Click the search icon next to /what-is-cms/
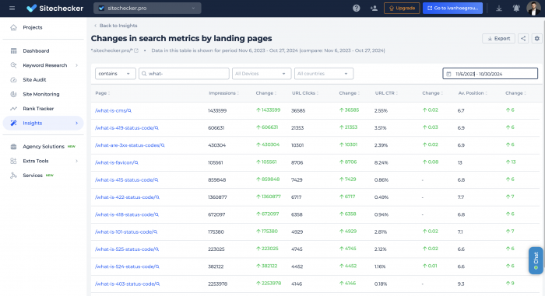 pyautogui.click(x=130, y=110)
